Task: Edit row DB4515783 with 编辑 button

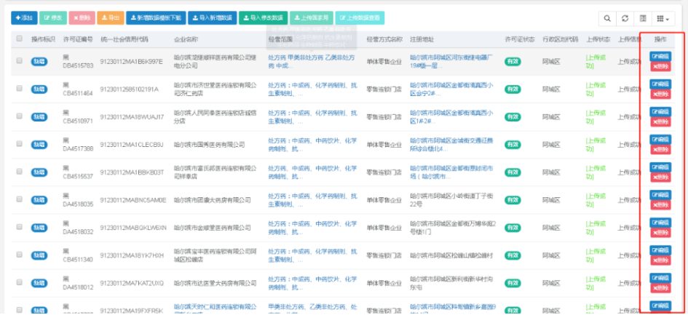Action: (660, 56)
